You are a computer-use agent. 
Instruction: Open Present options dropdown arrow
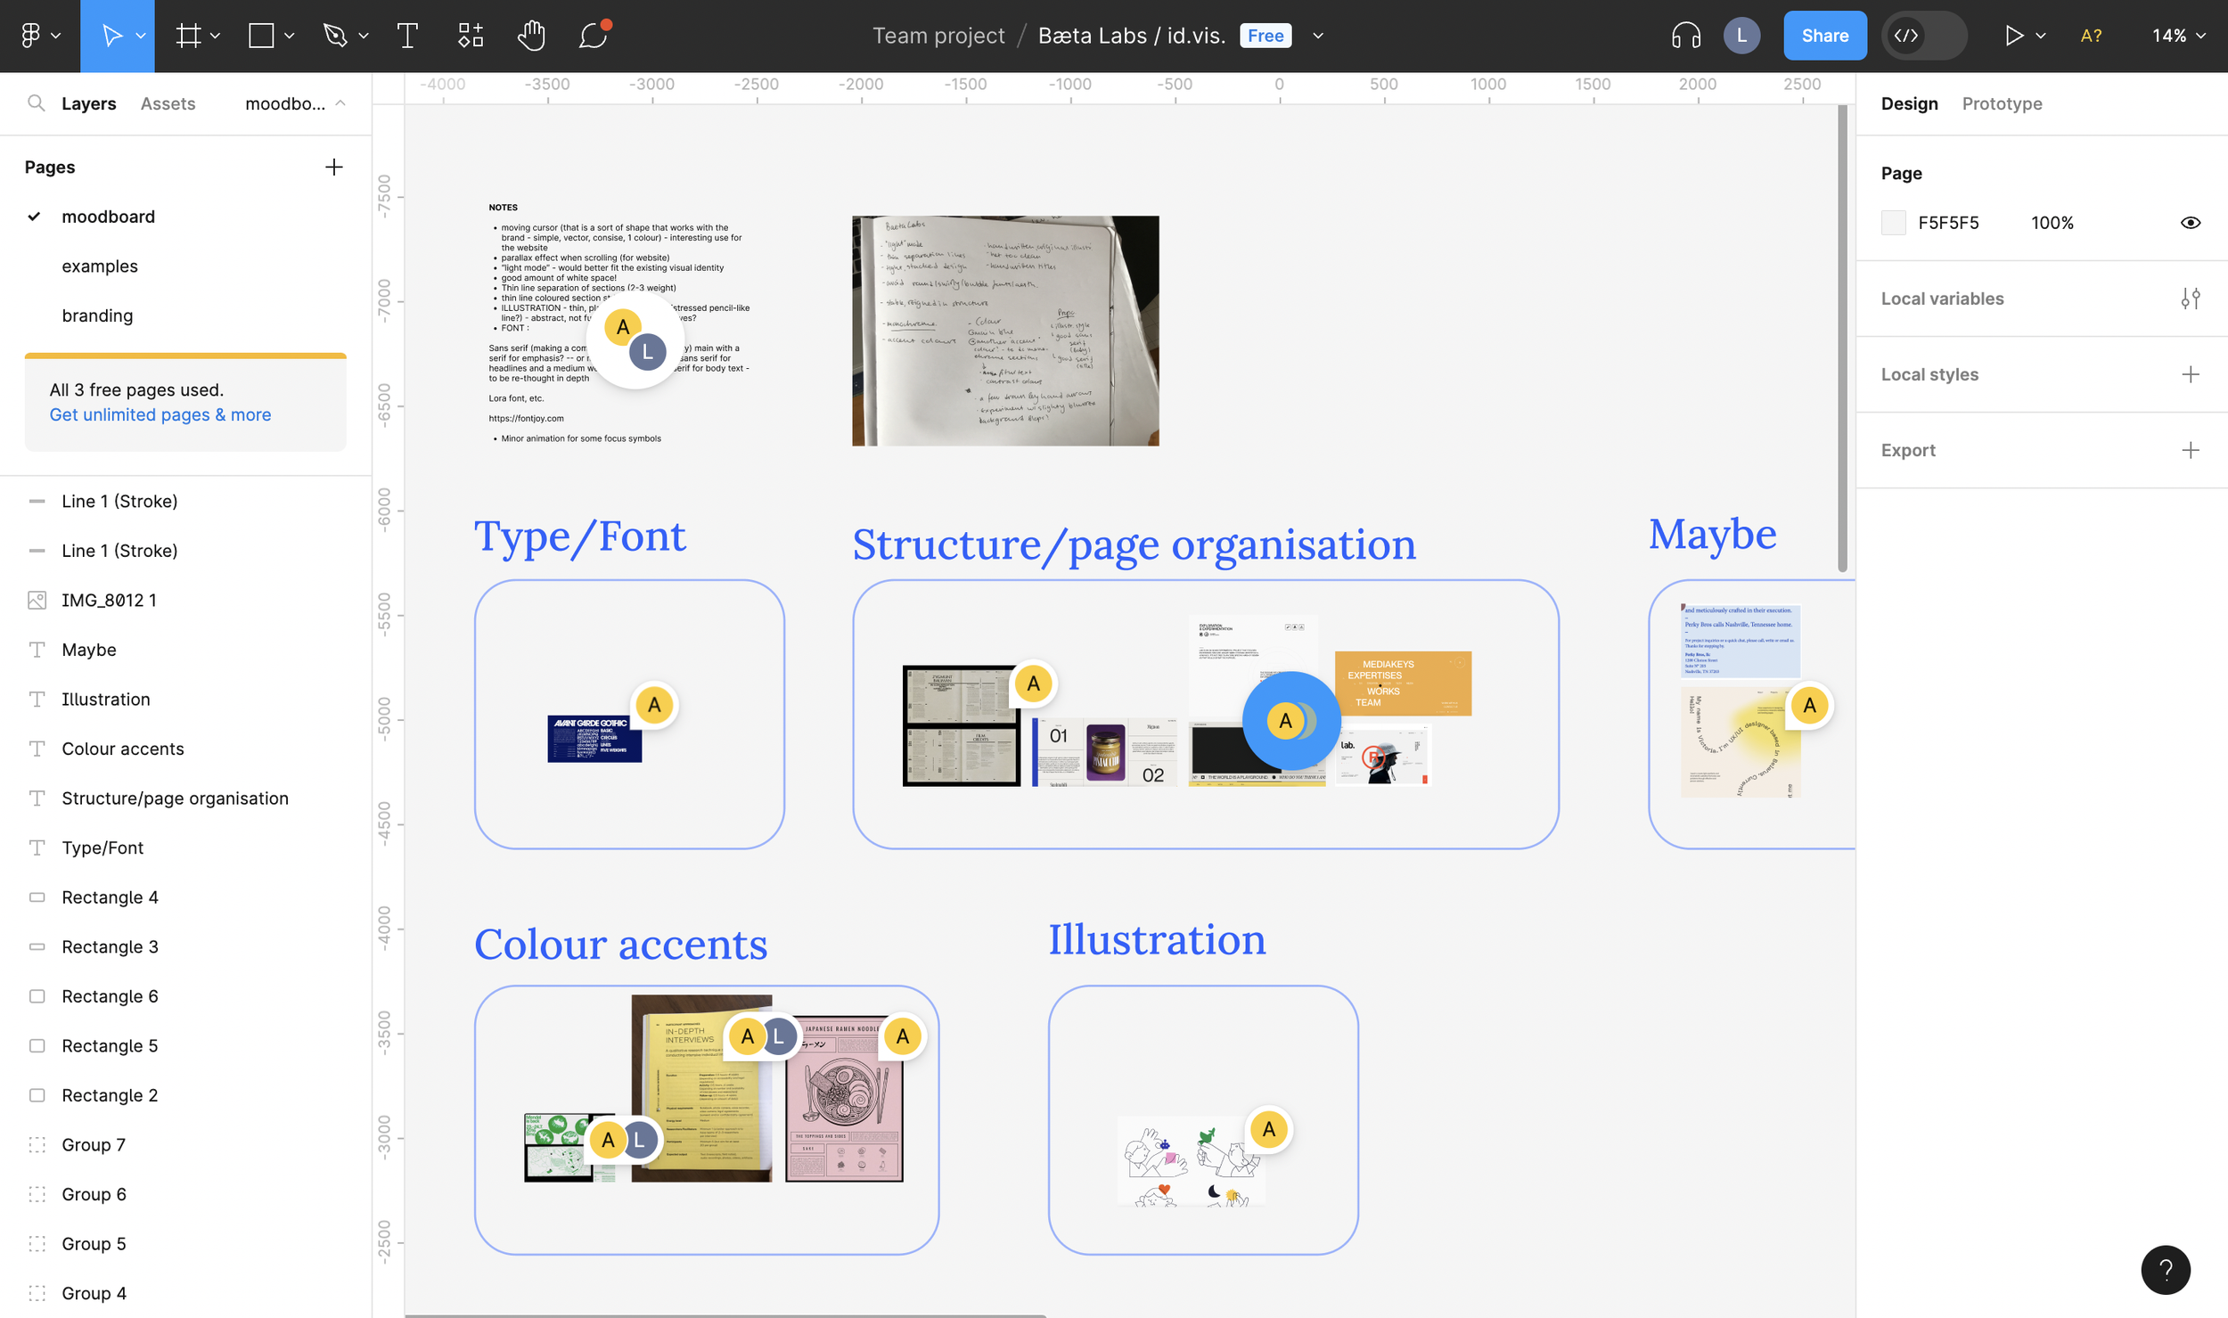tap(2040, 36)
